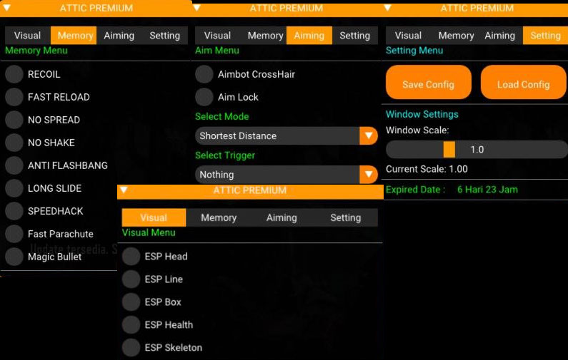
Task: Switch to Aiming tab in Visual Menu window
Action: 281,217
